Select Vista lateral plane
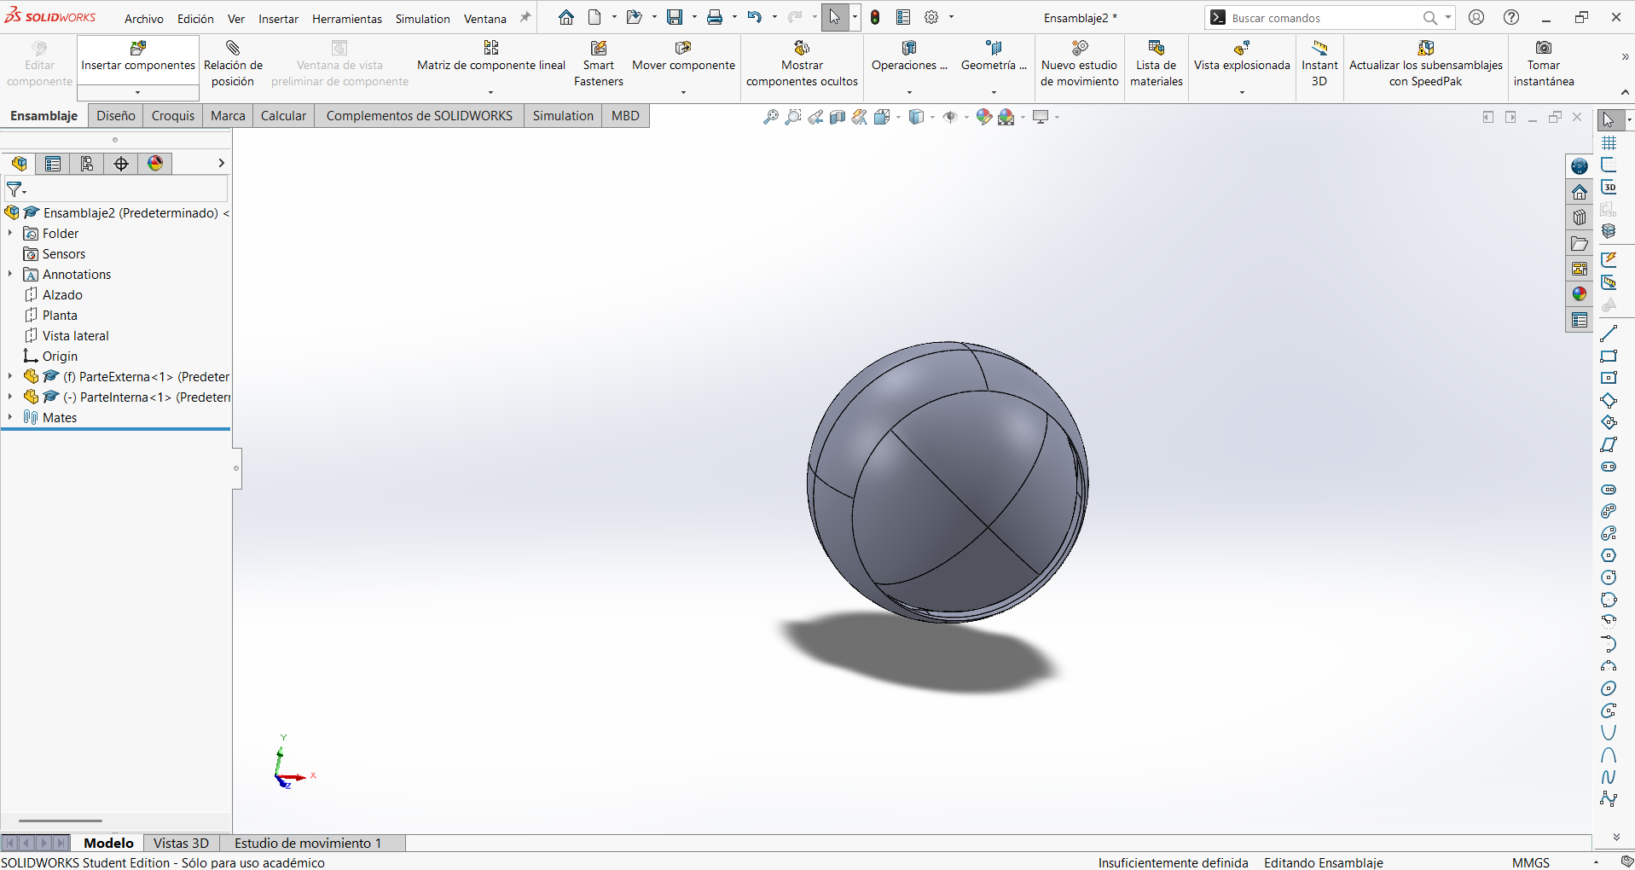1635x870 pixels. point(75,335)
